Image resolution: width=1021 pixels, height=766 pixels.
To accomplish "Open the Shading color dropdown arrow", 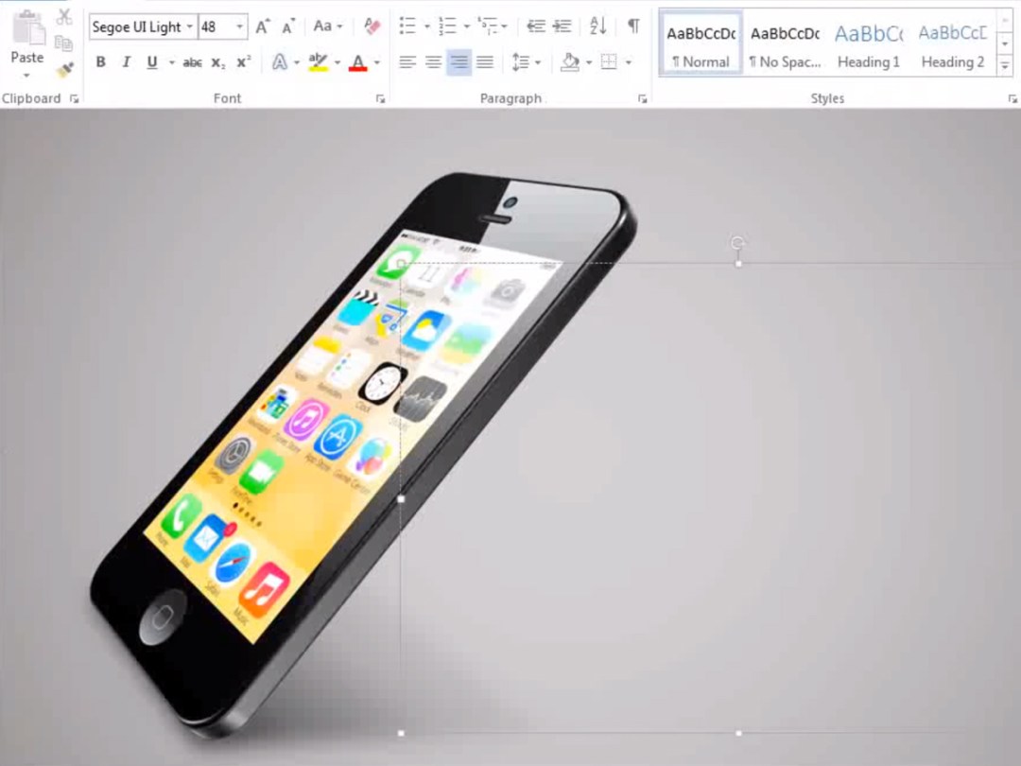I will pyautogui.click(x=589, y=62).
